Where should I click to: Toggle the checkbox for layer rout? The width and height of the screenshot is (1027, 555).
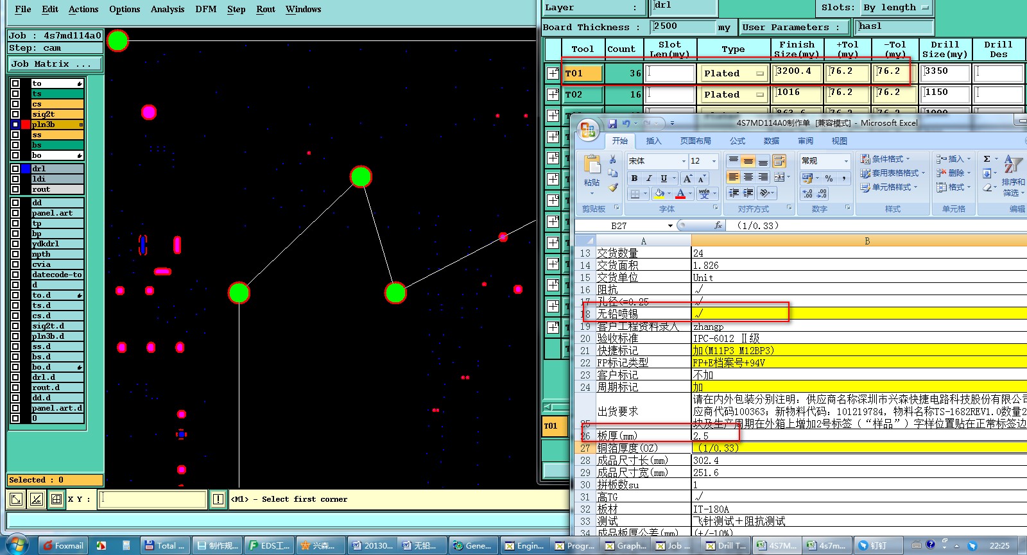[x=15, y=189]
